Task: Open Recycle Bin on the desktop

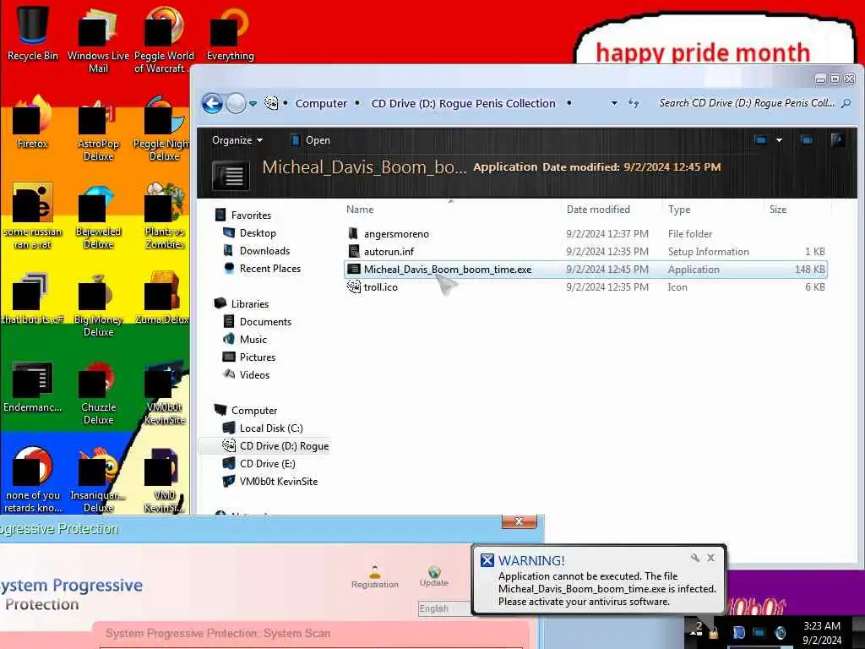Action: (33, 34)
